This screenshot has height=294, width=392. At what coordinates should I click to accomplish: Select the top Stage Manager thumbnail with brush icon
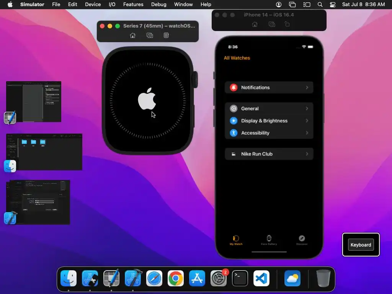pos(34,101)
